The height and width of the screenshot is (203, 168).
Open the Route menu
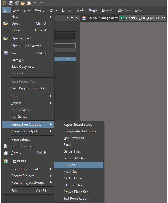point(93,10)
